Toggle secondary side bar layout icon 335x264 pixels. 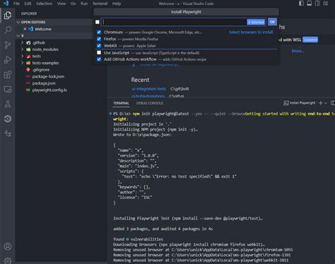(317, 4)
